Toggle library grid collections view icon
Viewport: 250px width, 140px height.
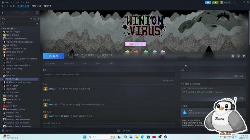tap(37, 13)
